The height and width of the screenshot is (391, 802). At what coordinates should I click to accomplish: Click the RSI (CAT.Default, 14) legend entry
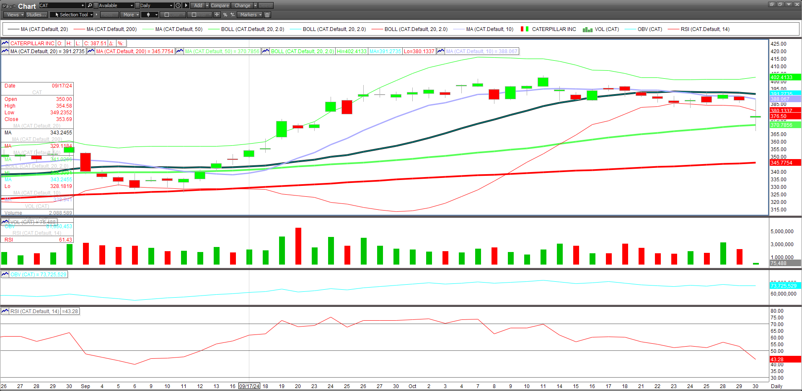click(x=705, y=29)
